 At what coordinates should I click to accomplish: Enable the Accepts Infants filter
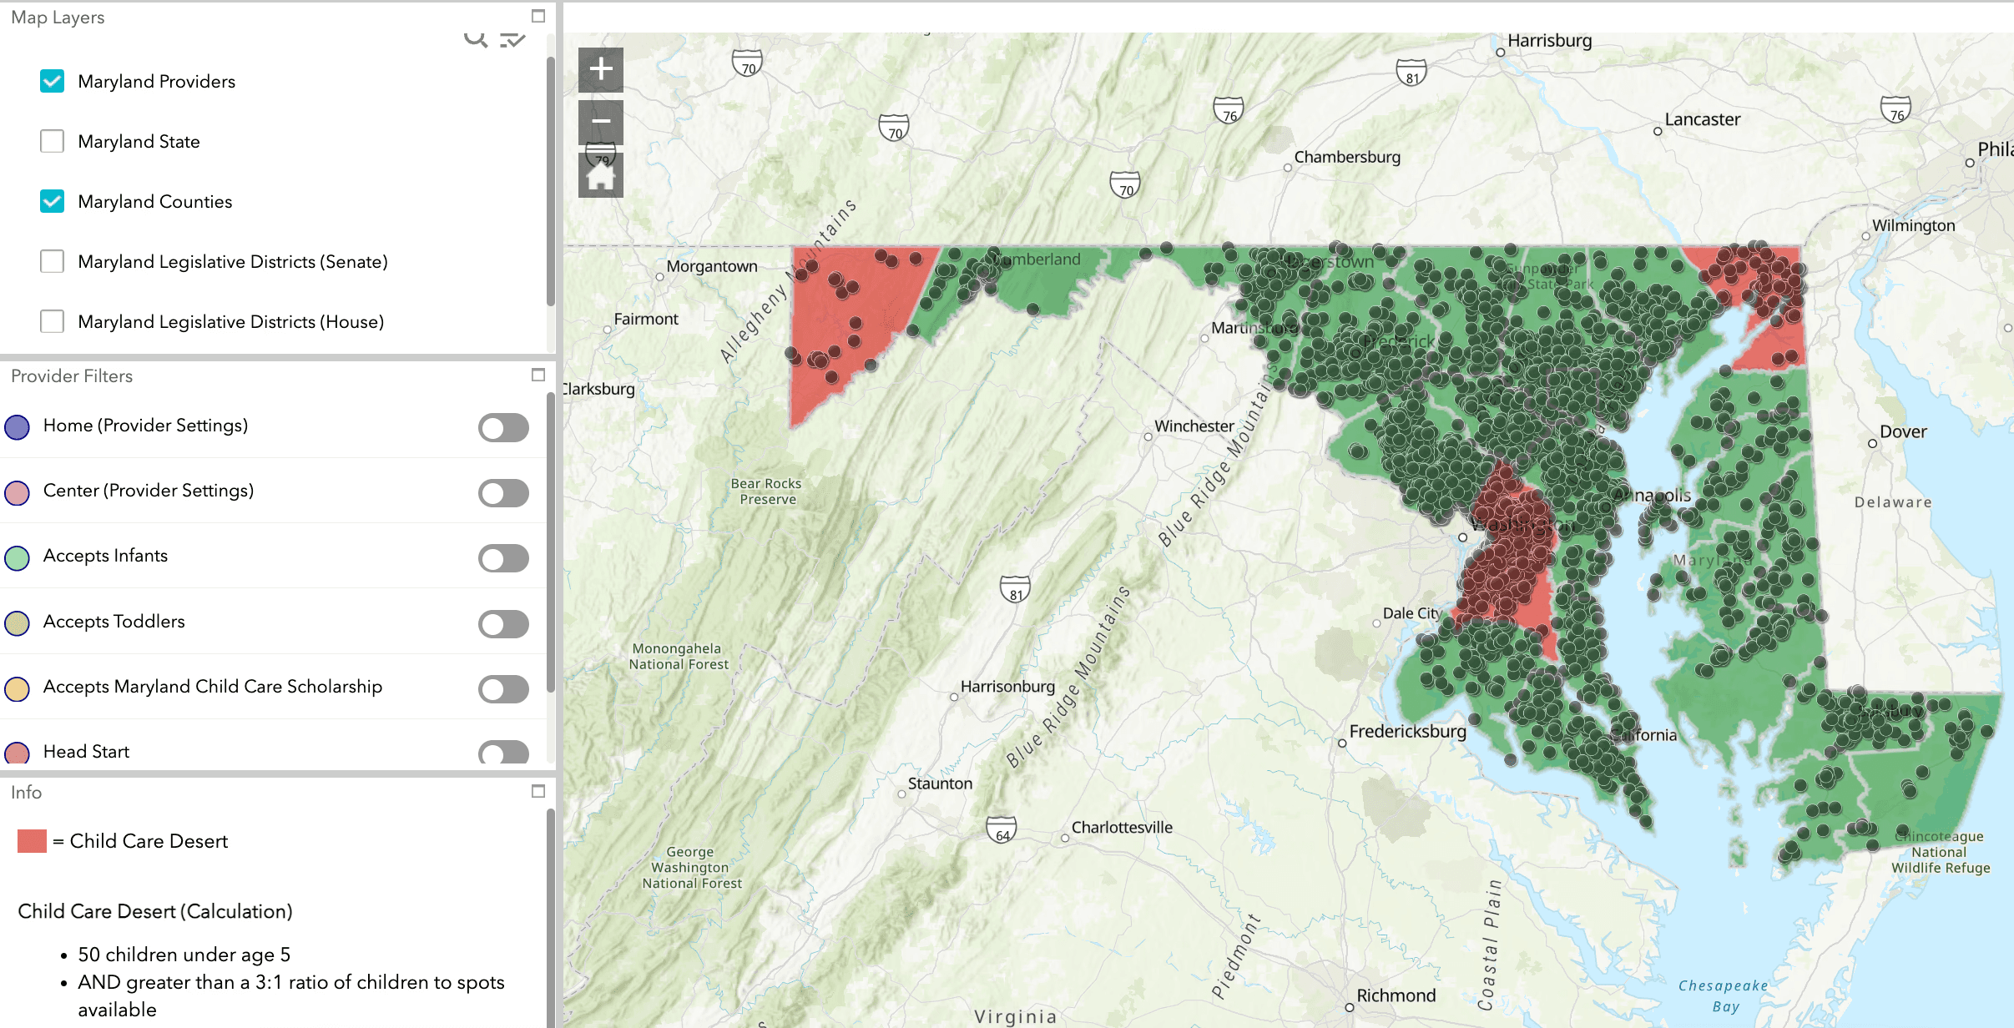tap(503, 557)
